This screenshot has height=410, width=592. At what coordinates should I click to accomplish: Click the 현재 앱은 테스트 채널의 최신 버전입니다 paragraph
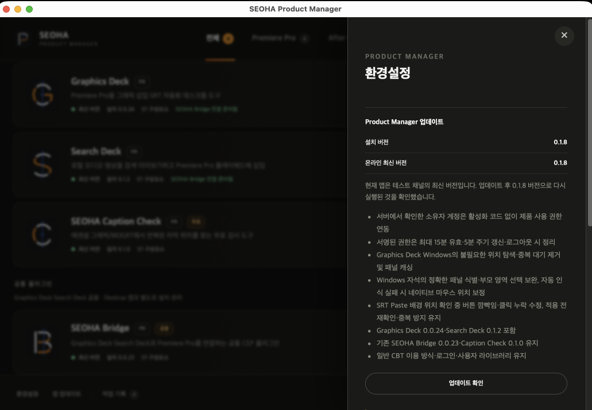[465, 191]
